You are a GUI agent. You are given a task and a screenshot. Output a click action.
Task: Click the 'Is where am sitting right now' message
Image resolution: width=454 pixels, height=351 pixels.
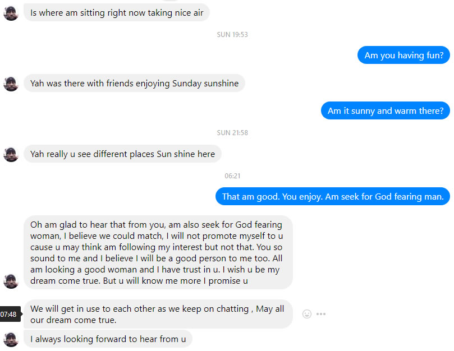point(117,13)
